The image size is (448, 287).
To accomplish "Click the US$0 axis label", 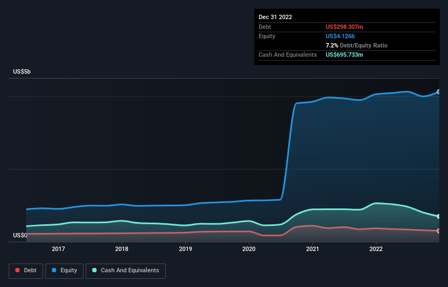I will pos(20,235).
